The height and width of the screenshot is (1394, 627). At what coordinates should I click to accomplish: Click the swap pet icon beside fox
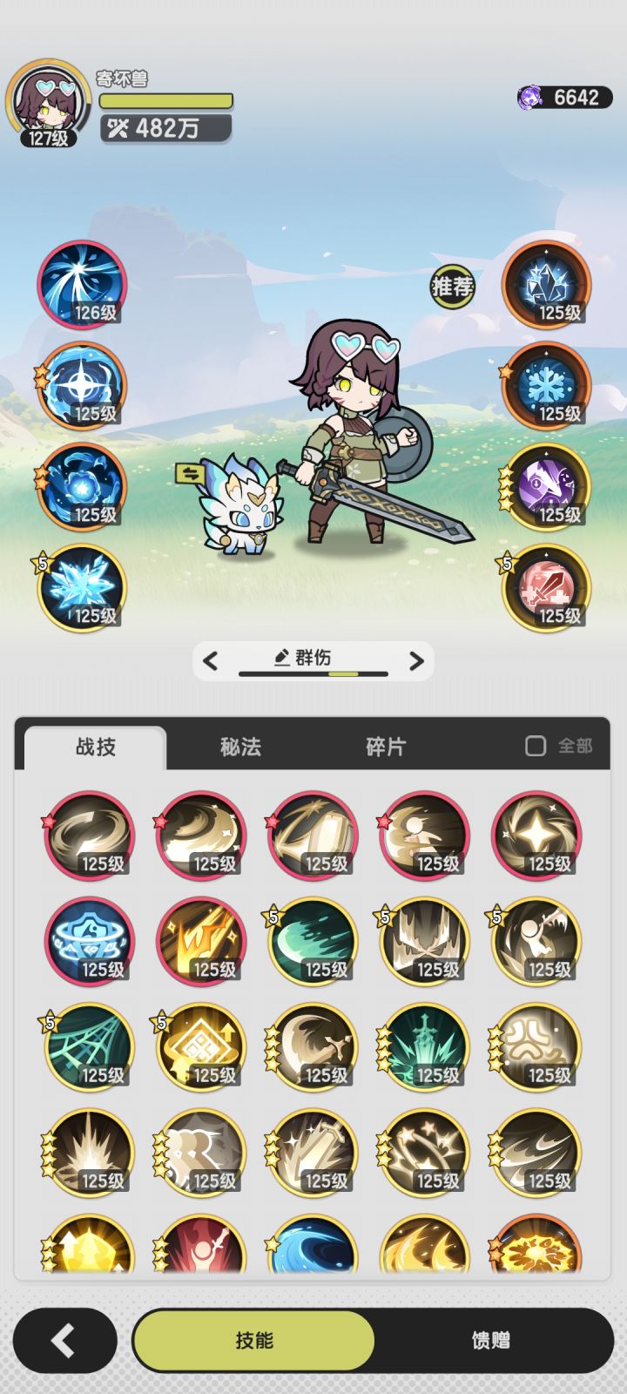point(190,473)
